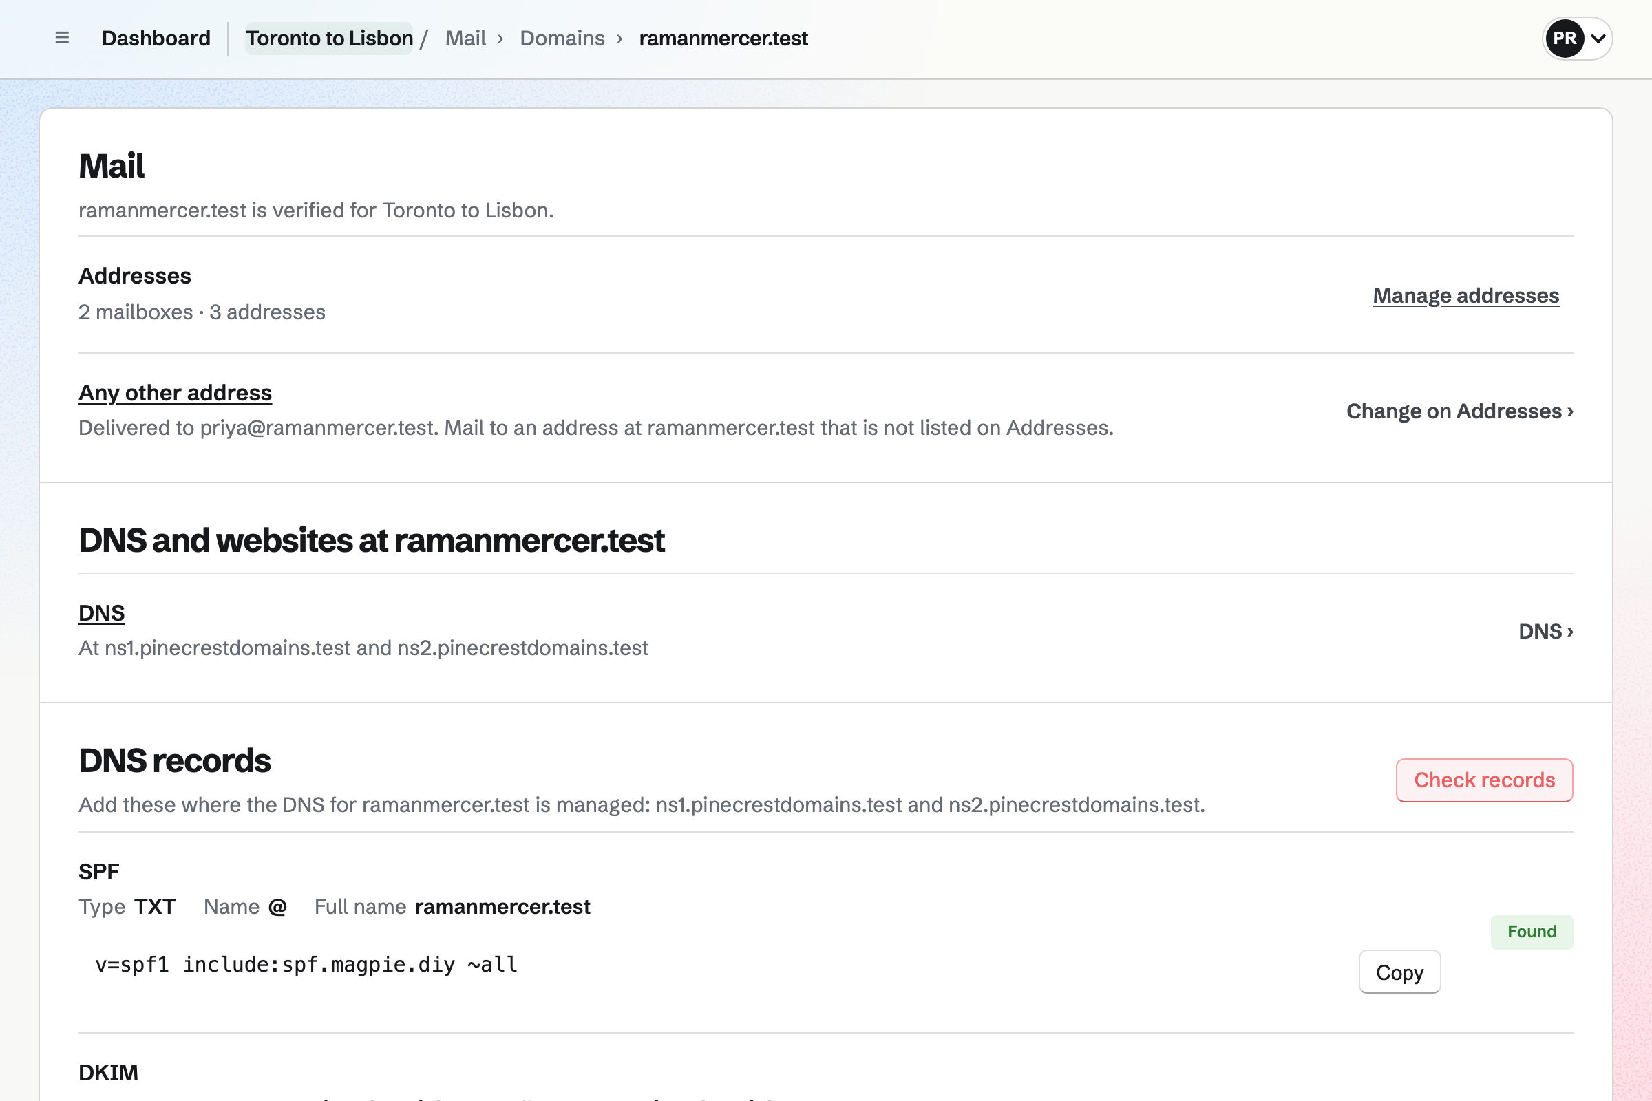Click the ramanmercer.test breadcrumb
This screenshot has width=1652, height=1101.
tap(723, 38)
